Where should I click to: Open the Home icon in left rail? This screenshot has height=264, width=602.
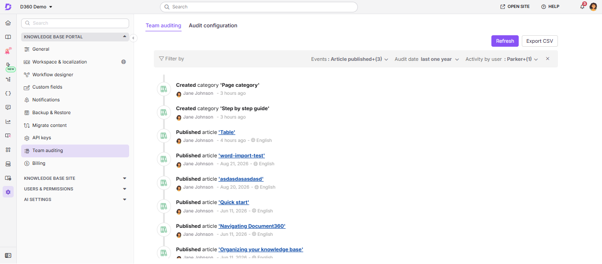click(8, 23)
